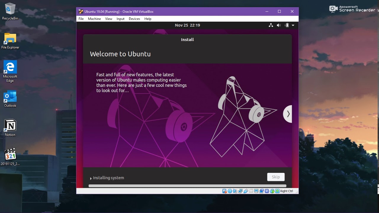Open the Ubuntu system menu arrow
Screen dimensions: 379x213
tap(293, 25)
